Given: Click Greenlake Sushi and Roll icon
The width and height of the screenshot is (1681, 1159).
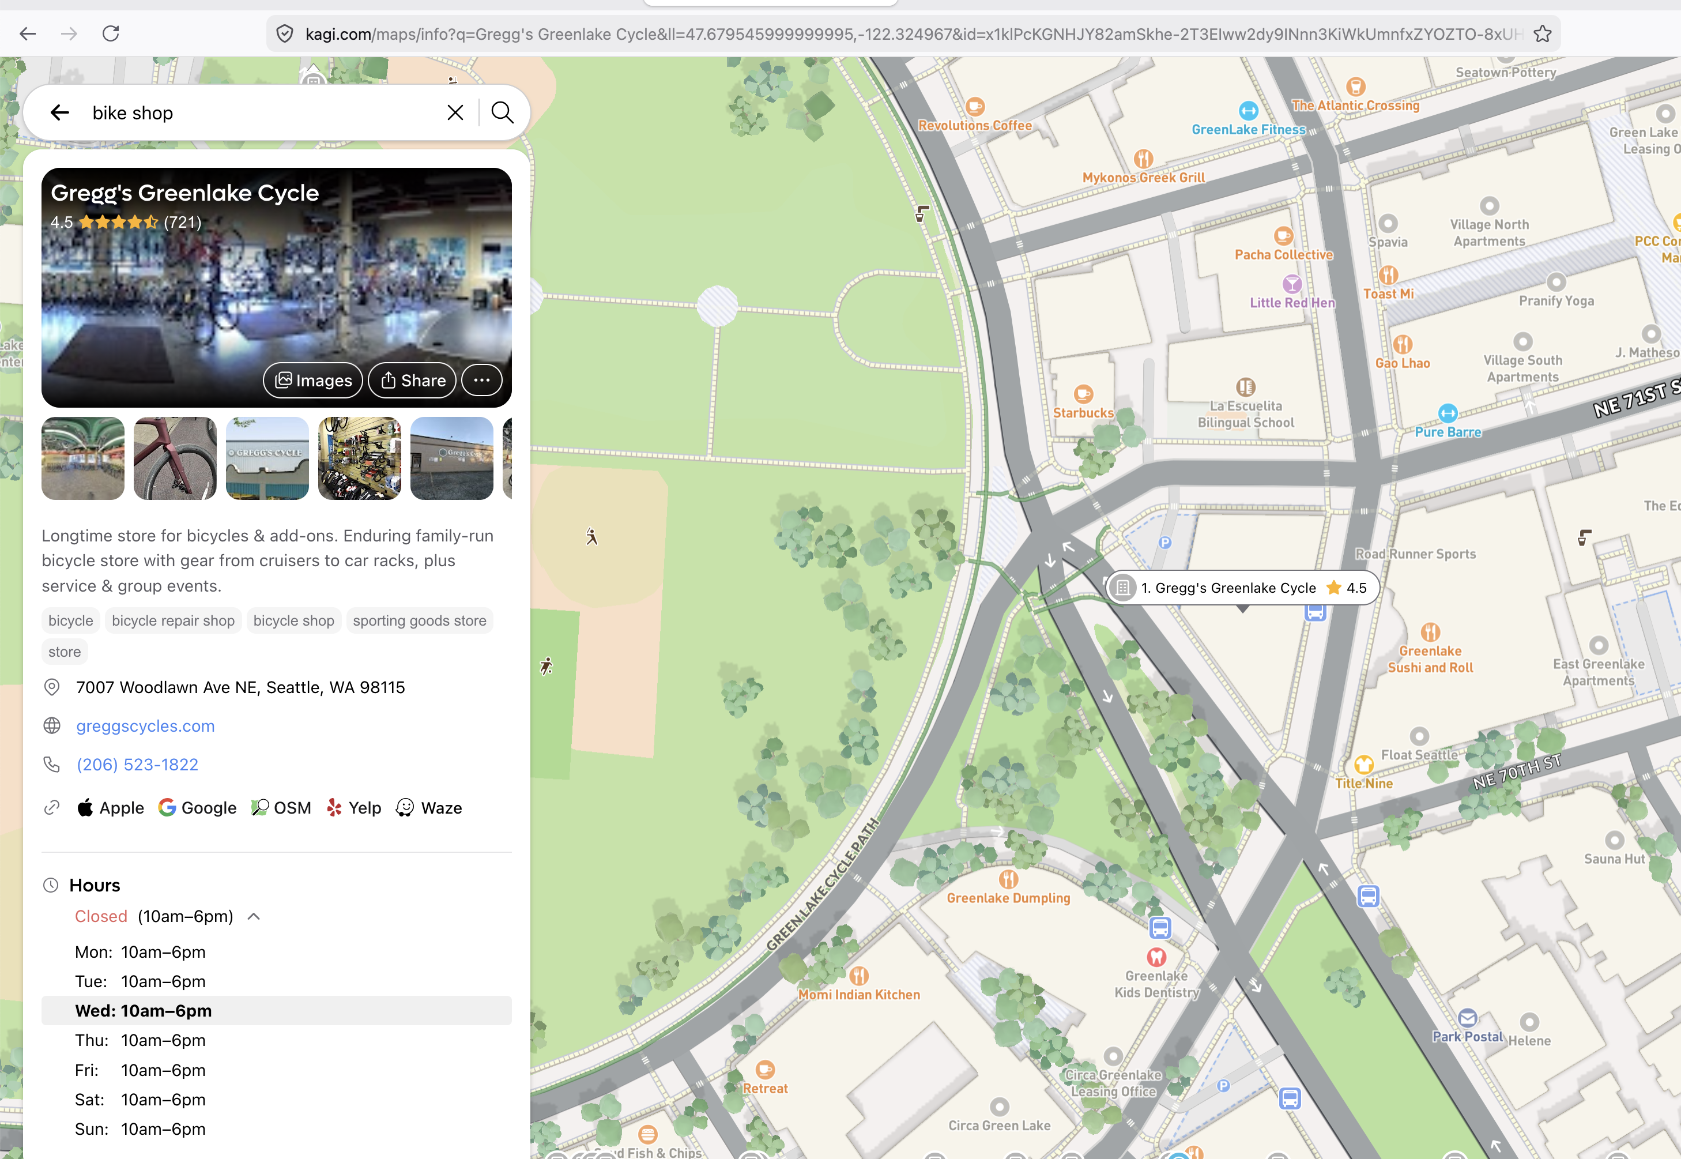Looking at the screenshot, I should pos(1430,632).
